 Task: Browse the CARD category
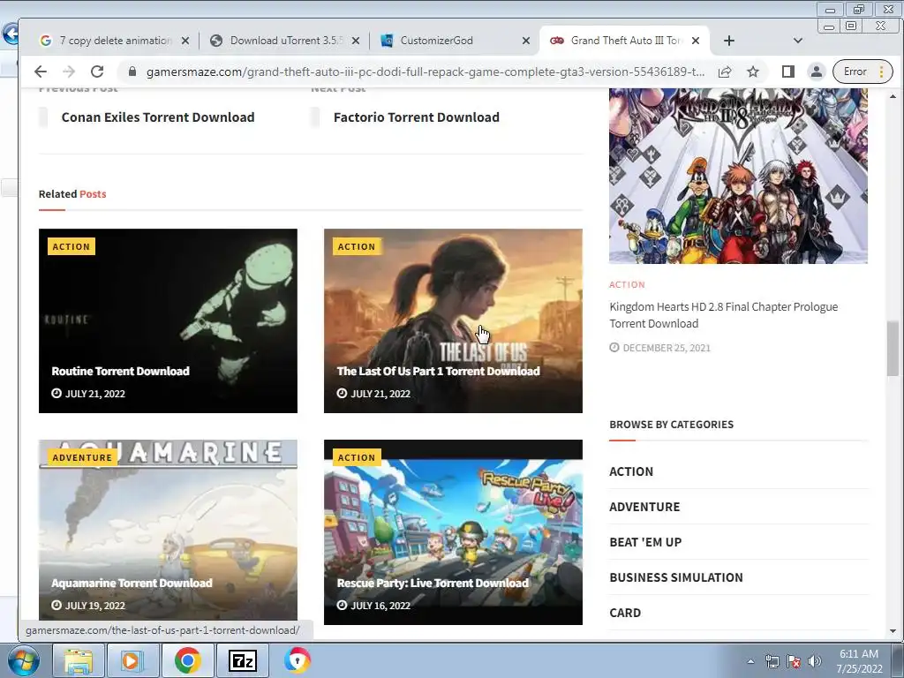625,613
